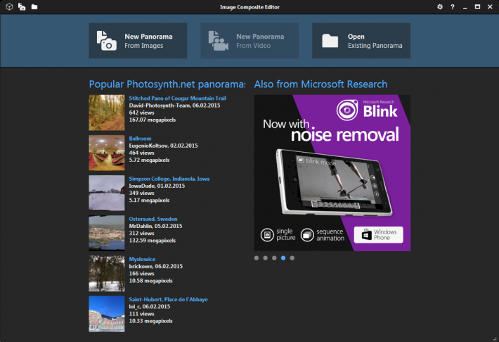The image size is (499, 342).
Task: Close the Image Composite Editor window
Action: coord(490,7)
